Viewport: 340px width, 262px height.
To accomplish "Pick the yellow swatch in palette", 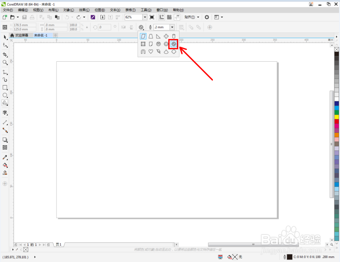I will pyautogui.click(x=337, y=117).
